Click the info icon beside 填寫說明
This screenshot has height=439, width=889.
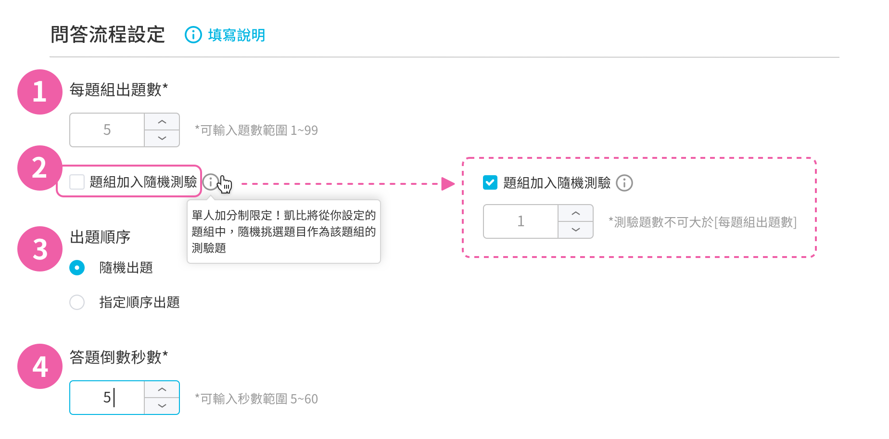tap(193, 35)
